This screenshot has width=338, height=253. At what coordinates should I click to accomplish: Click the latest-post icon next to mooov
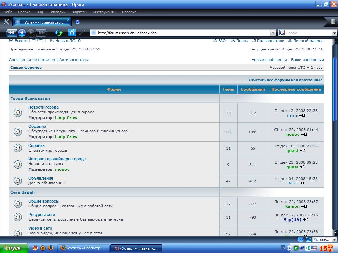[304, 134]
